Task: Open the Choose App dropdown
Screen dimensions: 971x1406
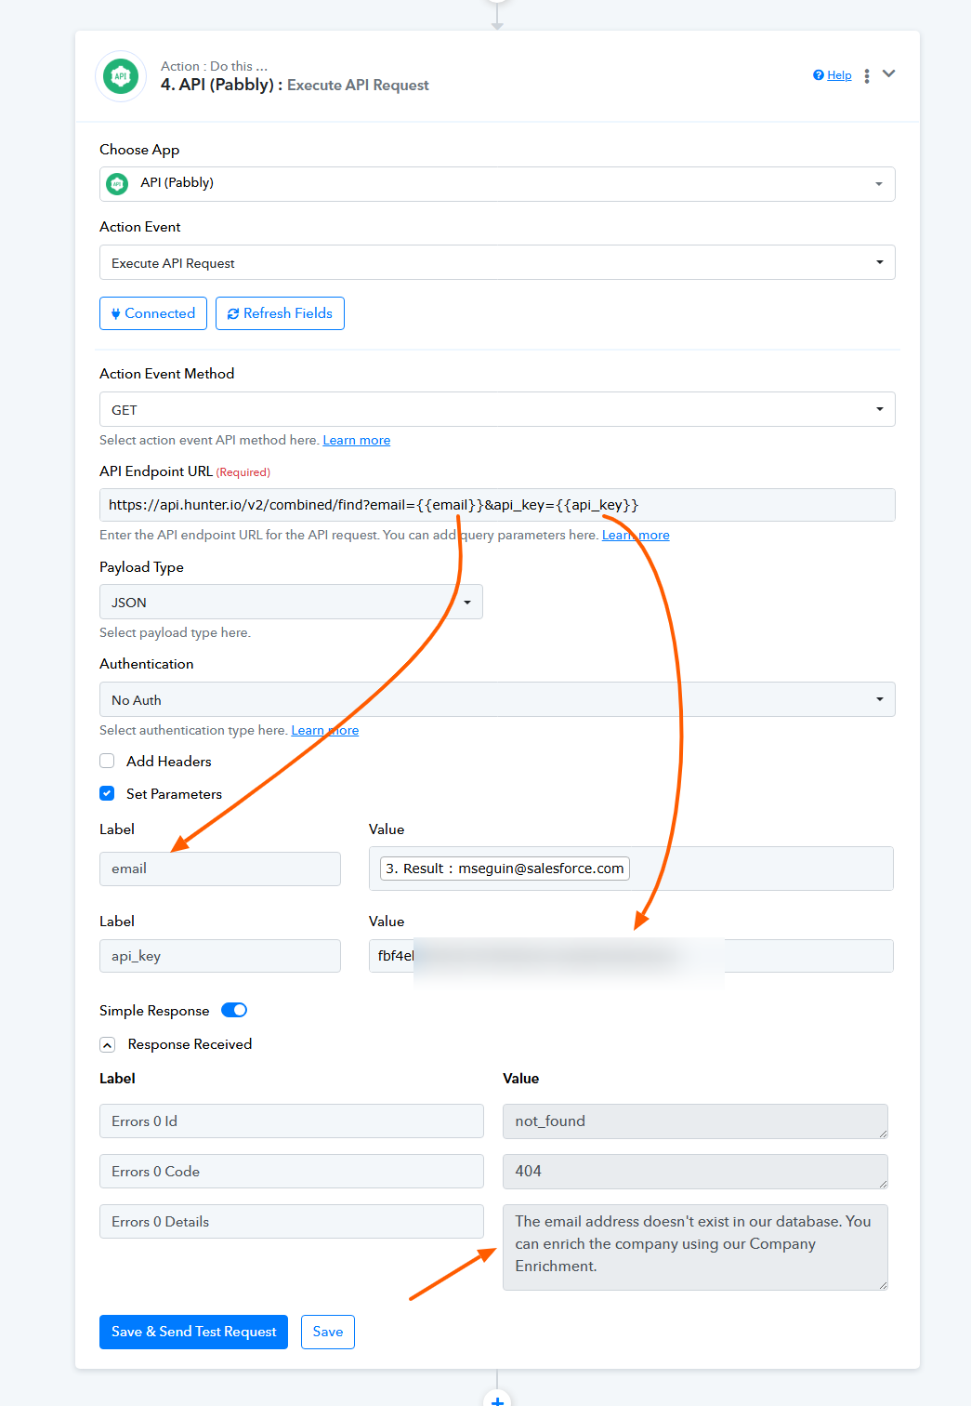Action: (x=497, y=184)
